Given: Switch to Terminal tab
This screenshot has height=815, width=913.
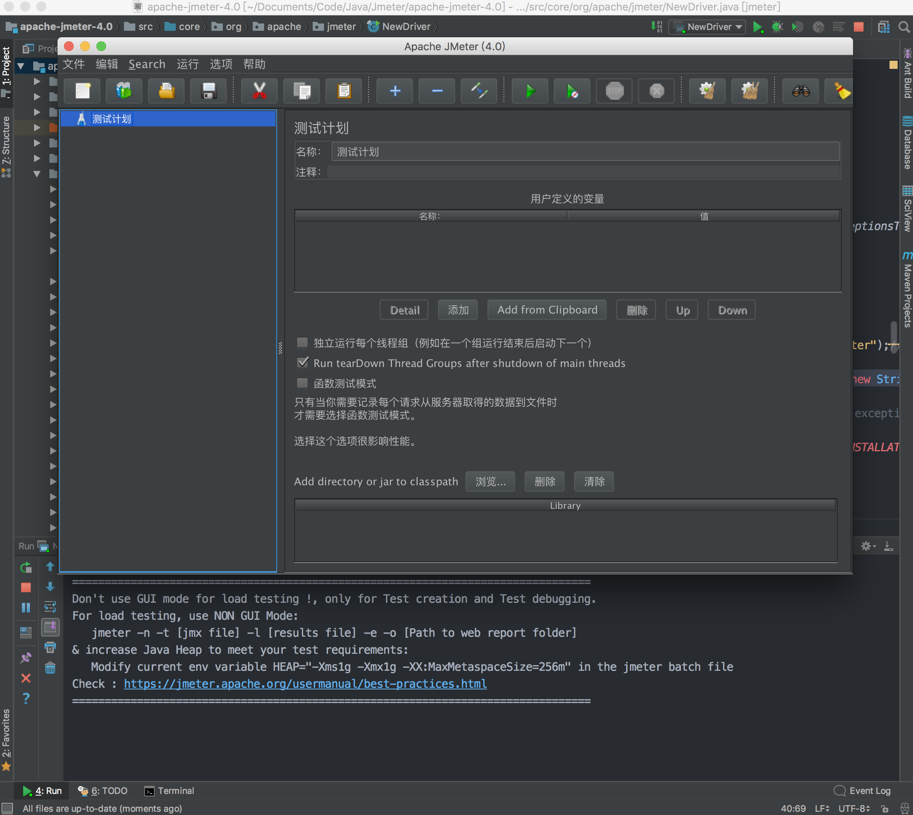Looking at the screenshot, I should [x=169, y=791].
